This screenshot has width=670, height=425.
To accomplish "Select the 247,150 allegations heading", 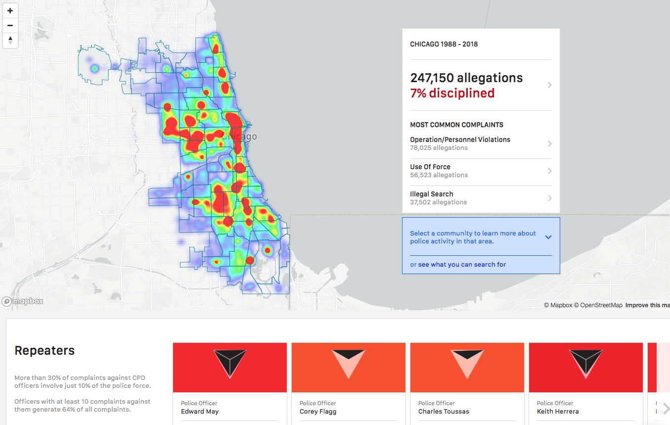I will pos(466,78).
